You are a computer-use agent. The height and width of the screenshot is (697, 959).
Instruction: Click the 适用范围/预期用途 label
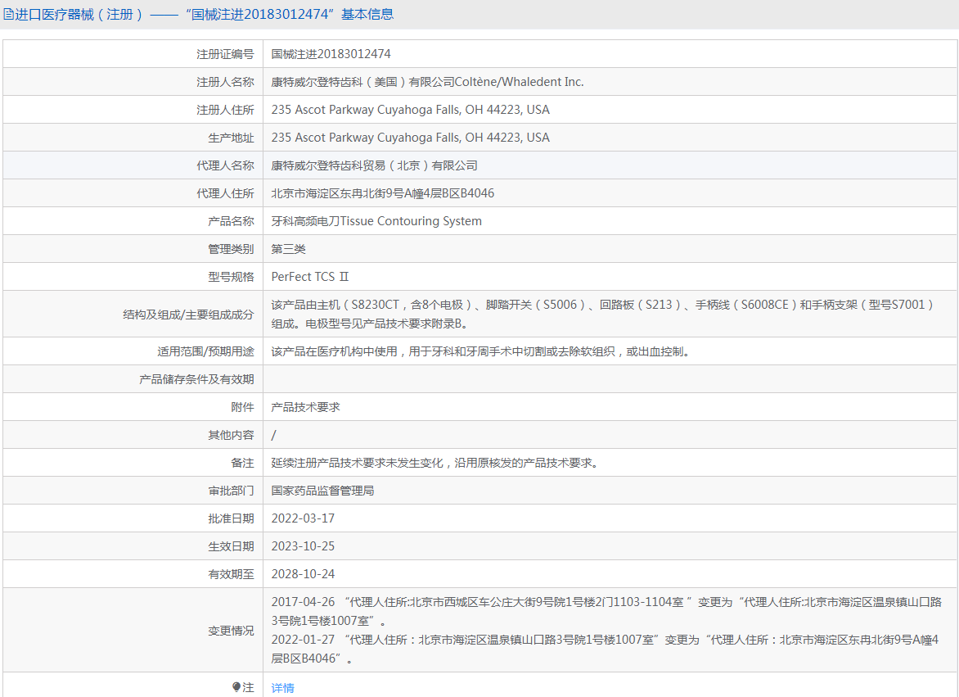(x=205, y=352)
